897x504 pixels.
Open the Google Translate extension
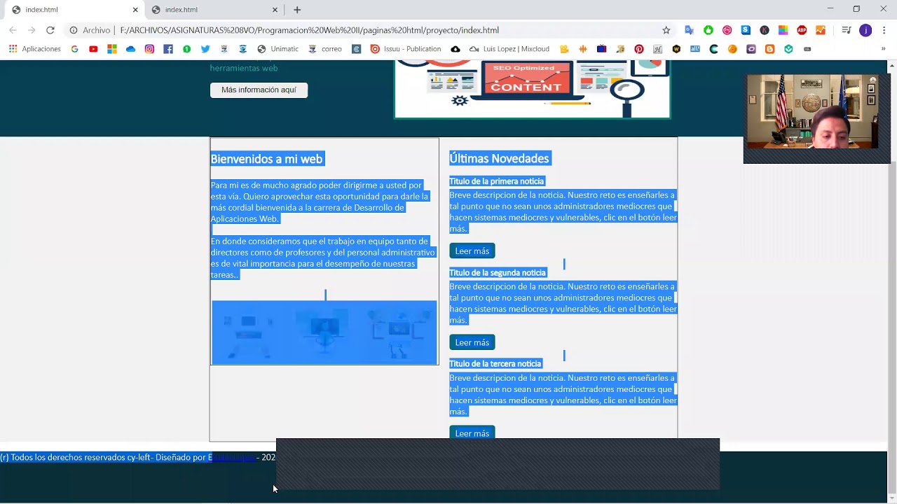[x=690, y=30]
